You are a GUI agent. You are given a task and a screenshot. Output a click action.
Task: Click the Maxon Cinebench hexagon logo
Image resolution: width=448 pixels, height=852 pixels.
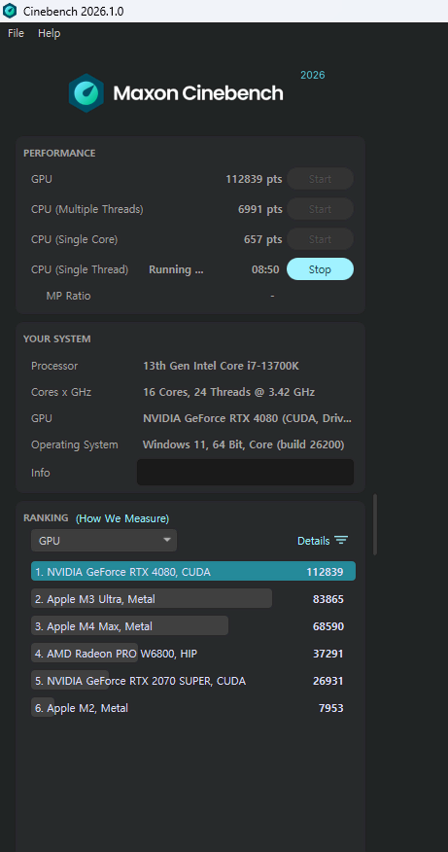point(86,93)
